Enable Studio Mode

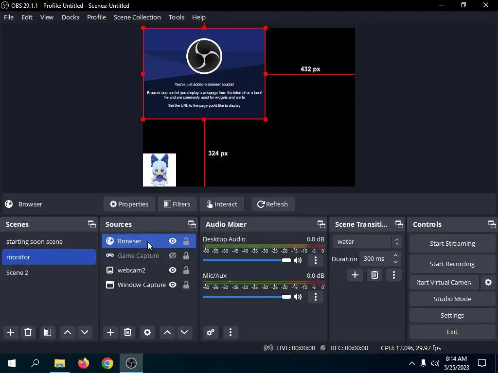point(452,299)
